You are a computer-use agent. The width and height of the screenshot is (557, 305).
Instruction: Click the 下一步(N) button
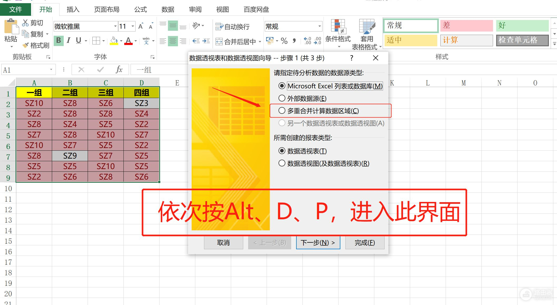pos(318,242)
